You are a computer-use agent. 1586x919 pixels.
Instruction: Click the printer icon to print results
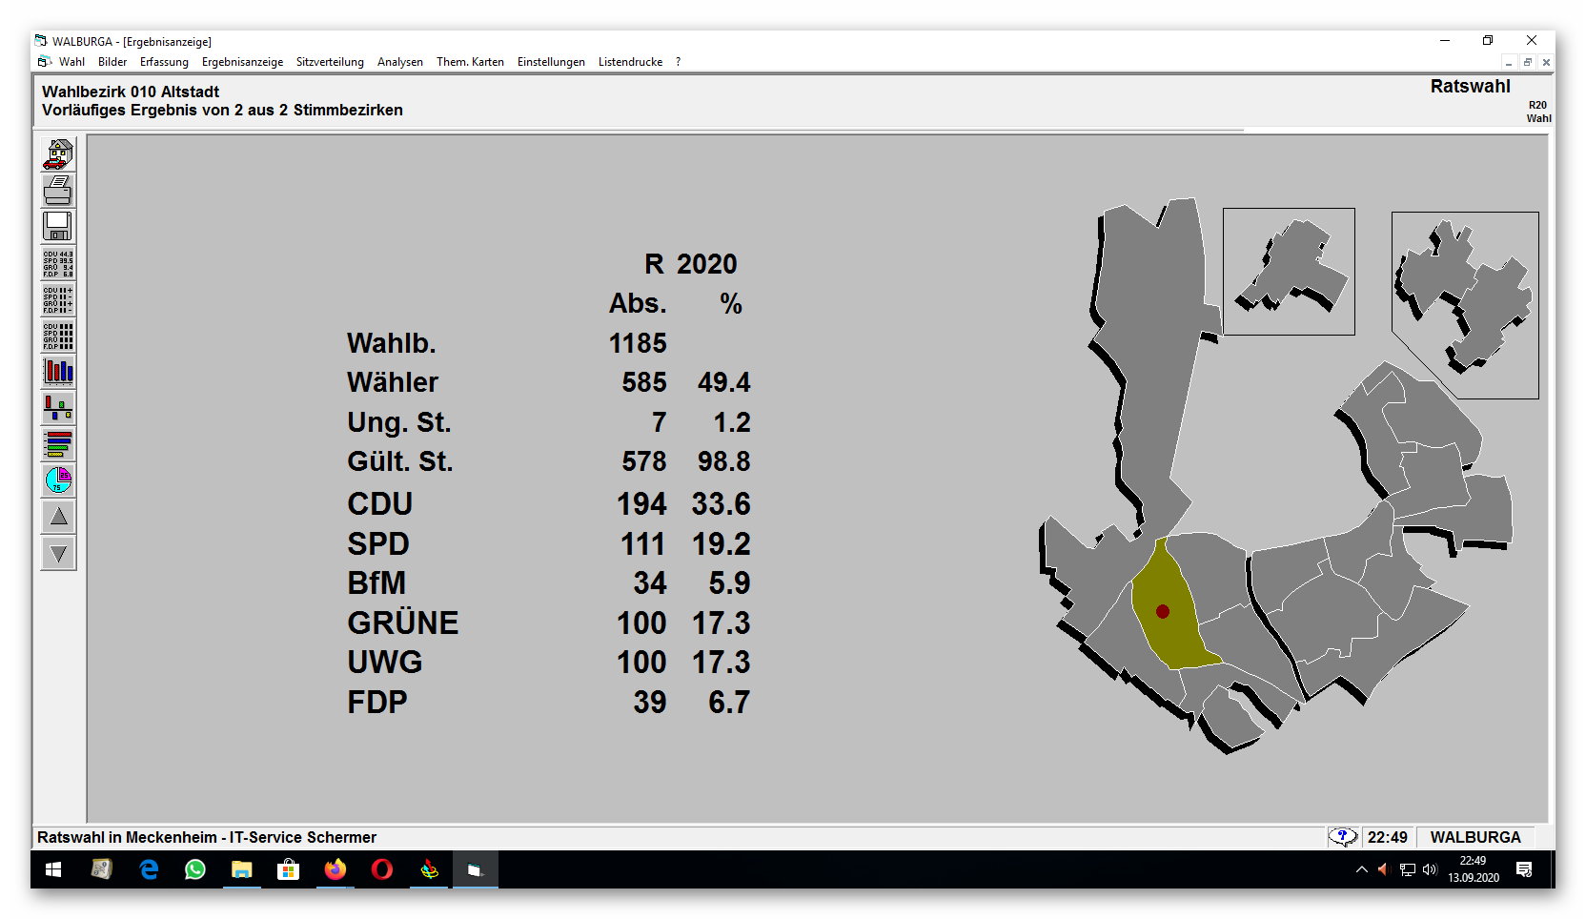click(x=58, y=191)
